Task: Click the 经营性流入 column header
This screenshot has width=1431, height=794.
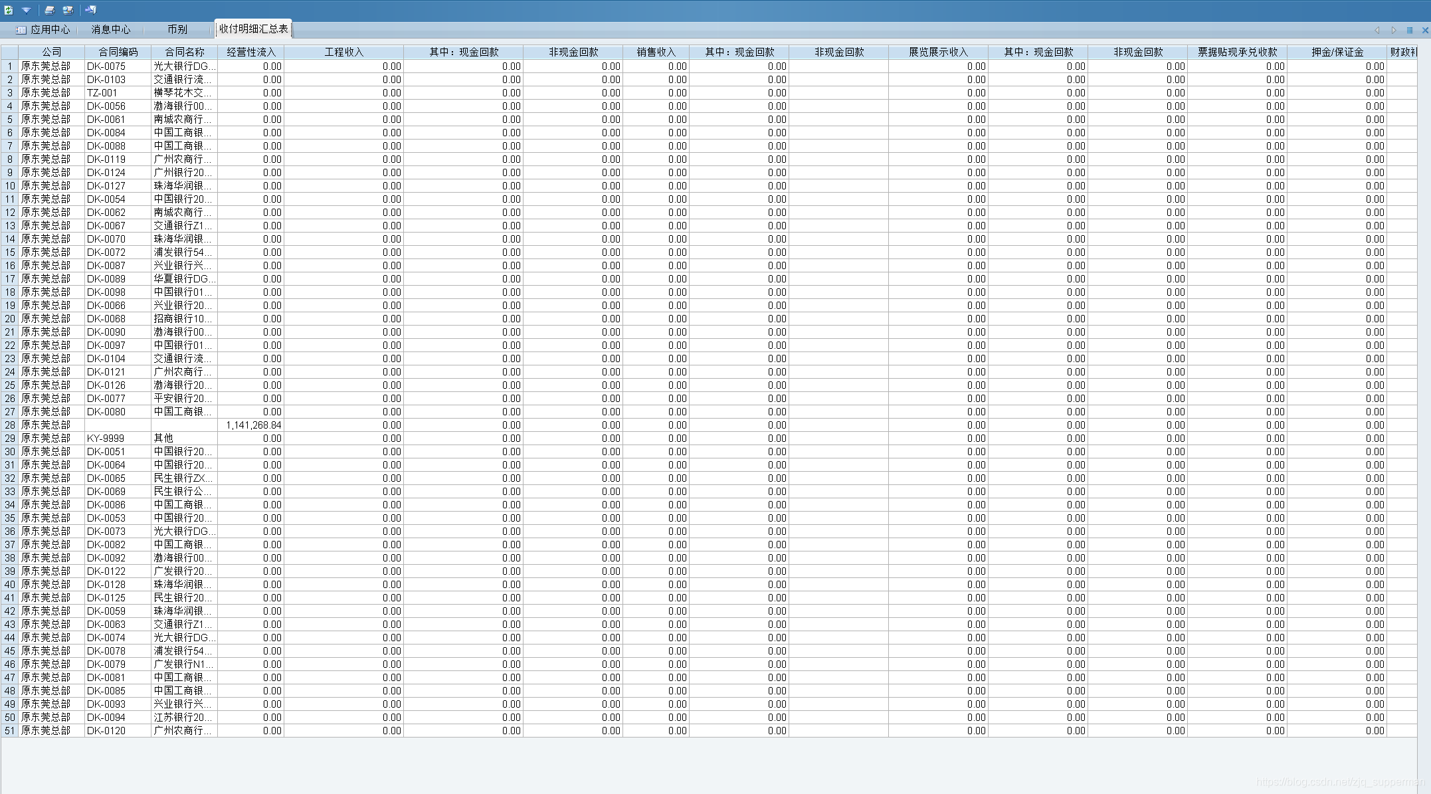Action: [250, 52]
